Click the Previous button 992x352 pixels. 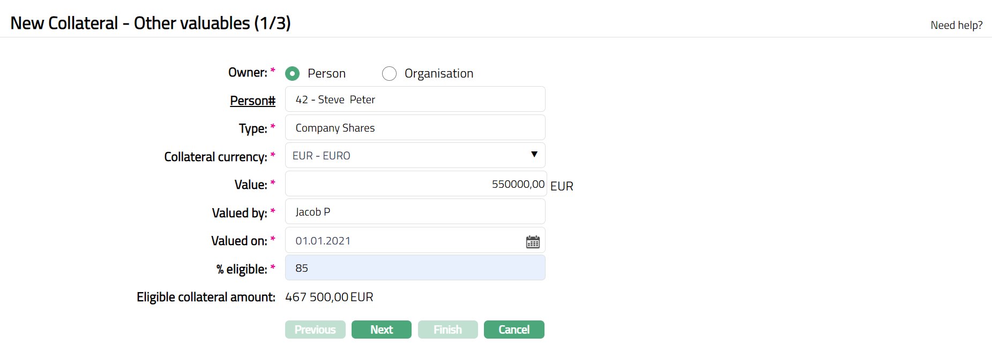coord(315,330)
